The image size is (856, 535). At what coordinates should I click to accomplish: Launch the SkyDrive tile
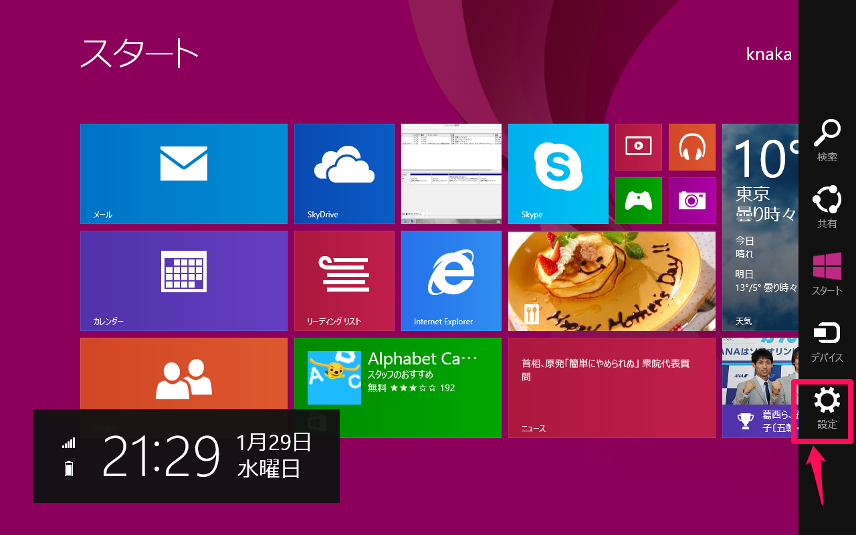point(344,174)
